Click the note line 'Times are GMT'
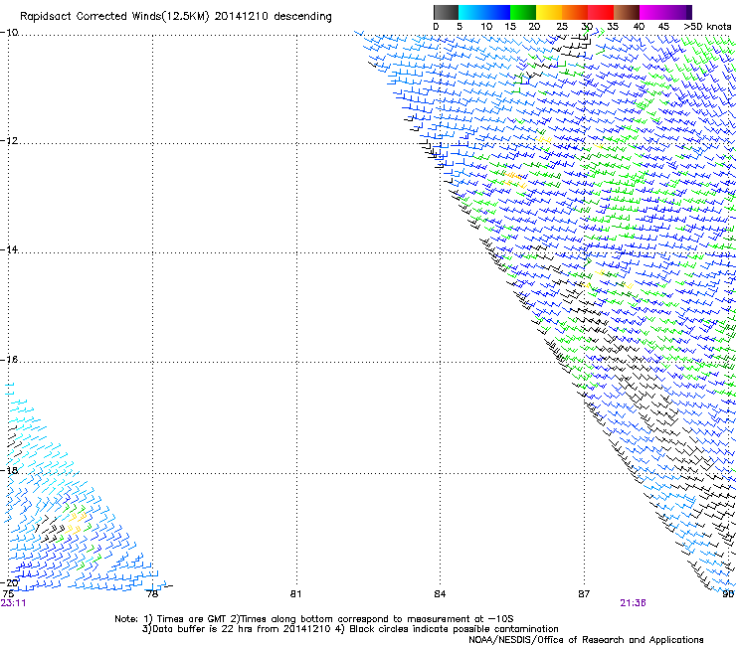This screenshot has height=646, width=736. point(191,619)
